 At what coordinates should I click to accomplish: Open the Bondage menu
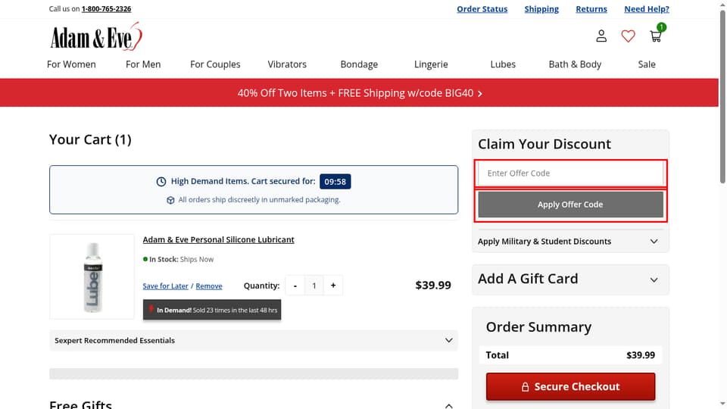point(359,64)
